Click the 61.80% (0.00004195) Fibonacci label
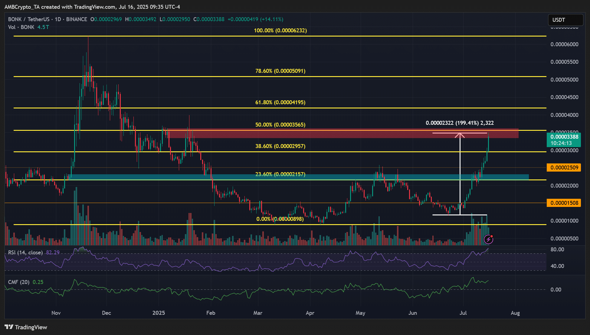Viewport: 590px width, 335px height. pyautogui.click(x=280, y=102)
